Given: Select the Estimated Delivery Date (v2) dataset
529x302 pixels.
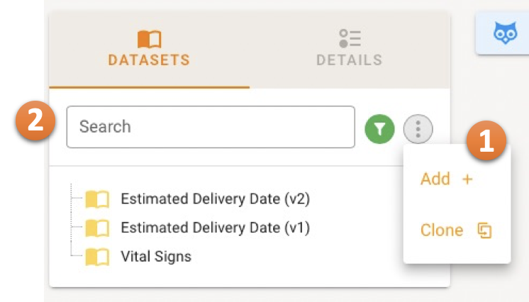Looking at the screenshot, I should pos(216,199).
